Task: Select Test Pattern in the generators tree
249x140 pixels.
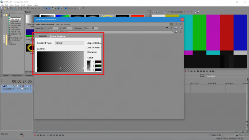Action: point(15,29)
